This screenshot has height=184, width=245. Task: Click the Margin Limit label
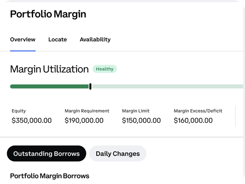[x=135, y=111]
